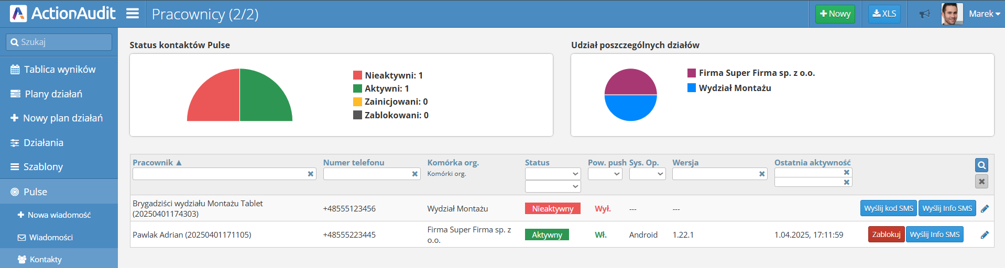The image size is (1005, 268).
Task: Clear the Pracownik filter field
Action: coord(311,174)
